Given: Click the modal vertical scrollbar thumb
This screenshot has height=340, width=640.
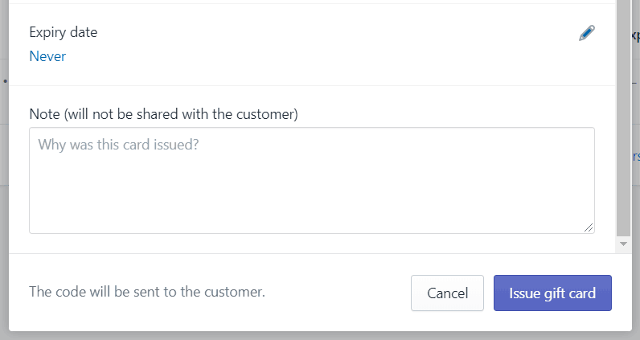Looking at the screenshot, I should [623, 117].
